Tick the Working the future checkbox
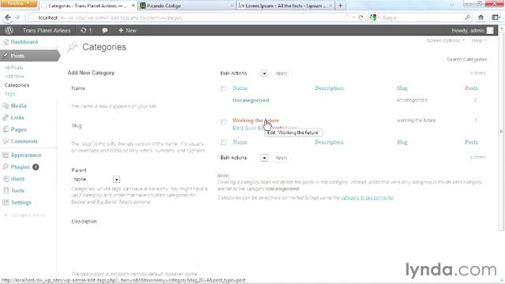 point(223,121)
